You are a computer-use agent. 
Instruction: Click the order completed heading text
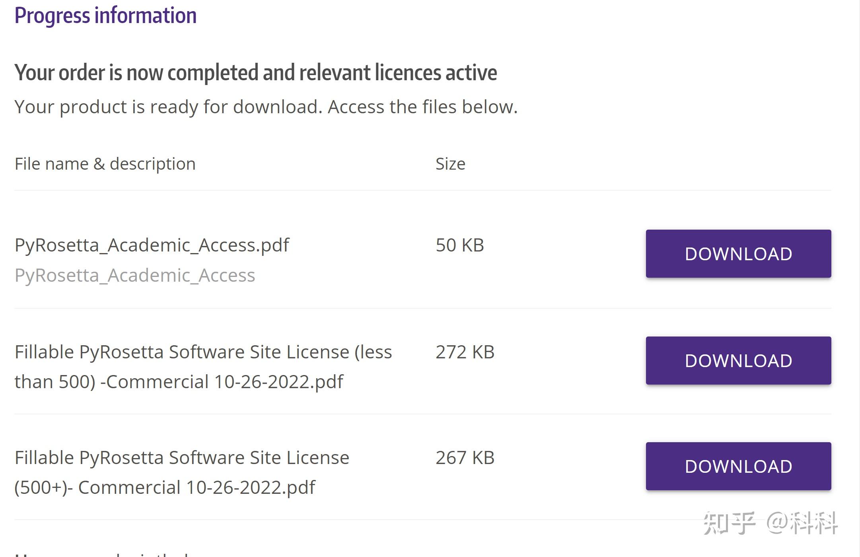click(255, 73)
